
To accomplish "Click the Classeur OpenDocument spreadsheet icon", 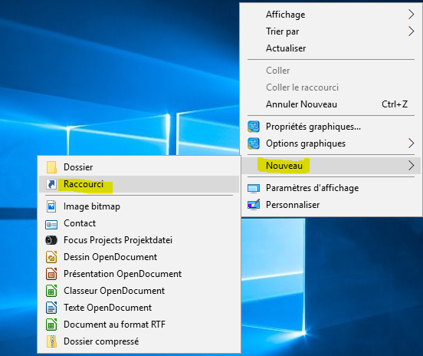I will (51, 291).
